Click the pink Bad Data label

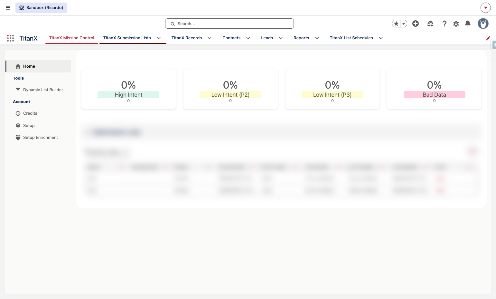[434, 95]
